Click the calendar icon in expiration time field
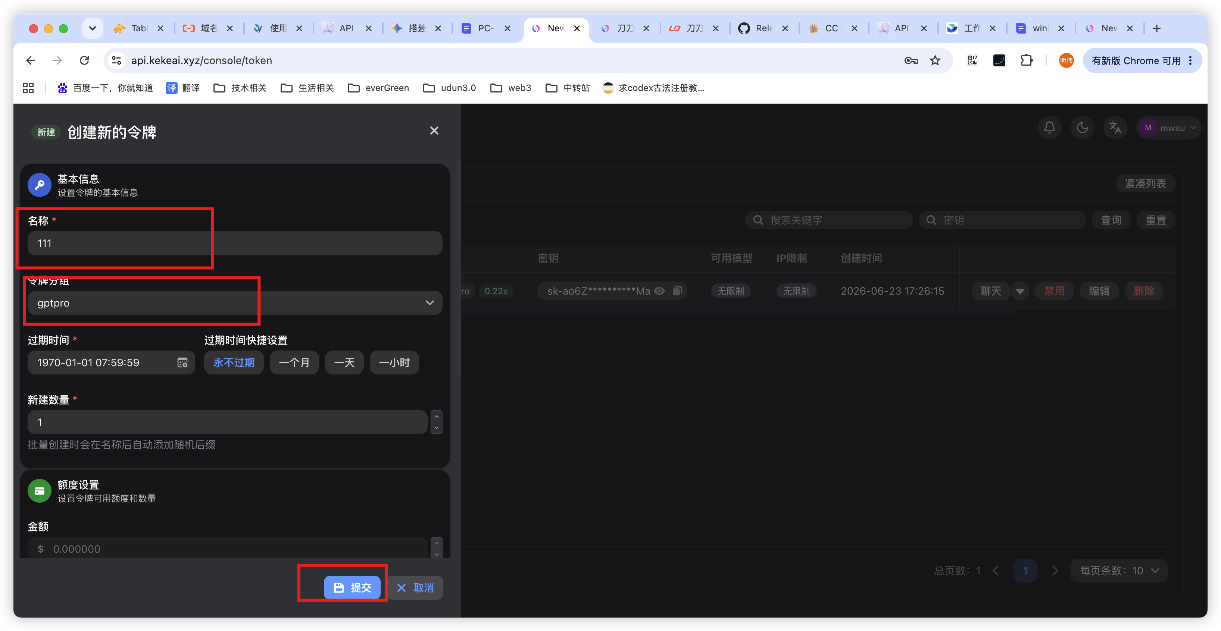The height and width of the screenshot is (631, 1221). [182, 362]
